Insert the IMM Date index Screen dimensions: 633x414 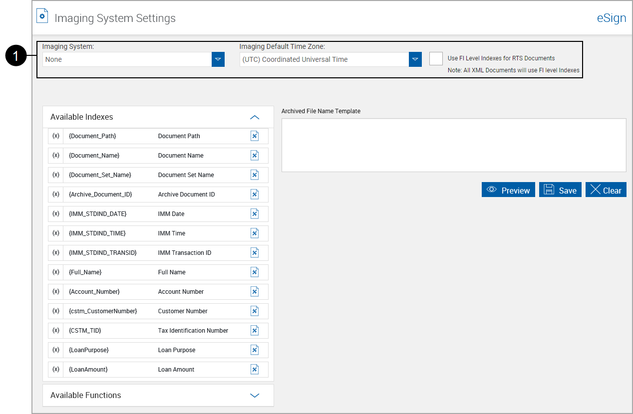point(255,213)
